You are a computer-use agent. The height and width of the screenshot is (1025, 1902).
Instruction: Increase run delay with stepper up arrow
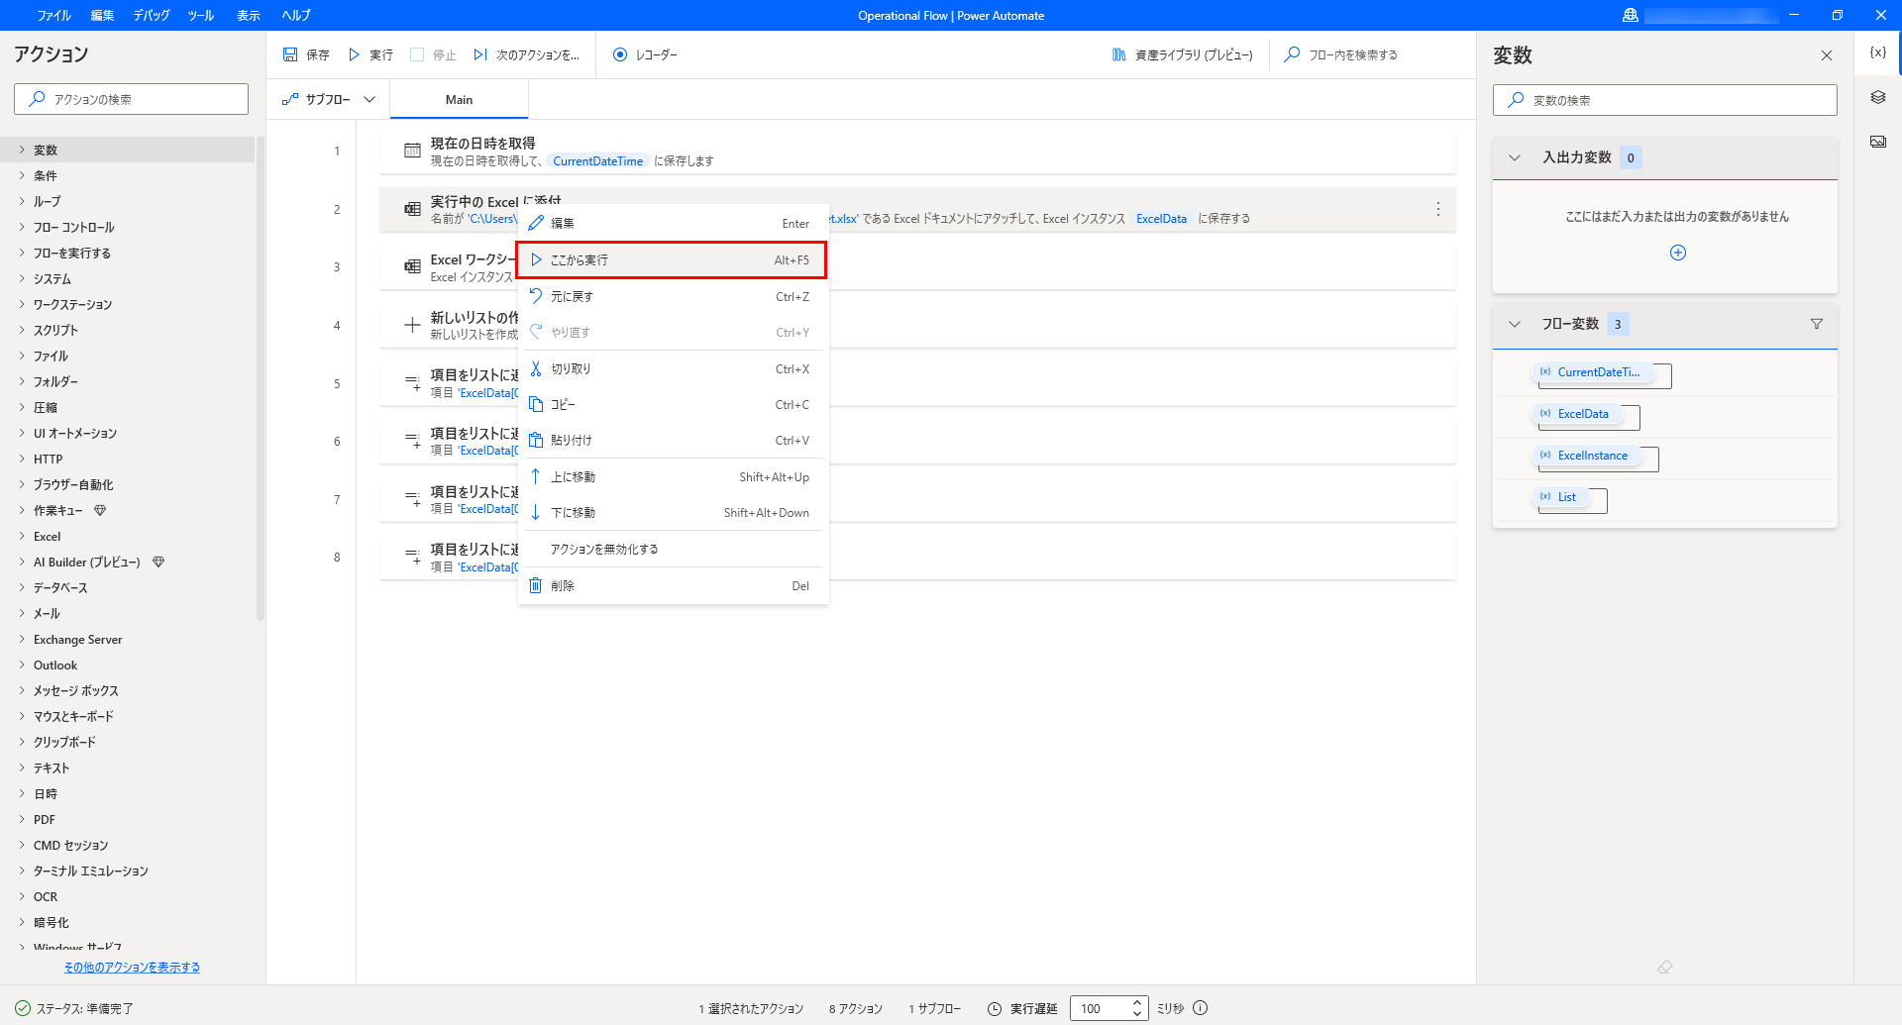(x=1137, y=1002)
